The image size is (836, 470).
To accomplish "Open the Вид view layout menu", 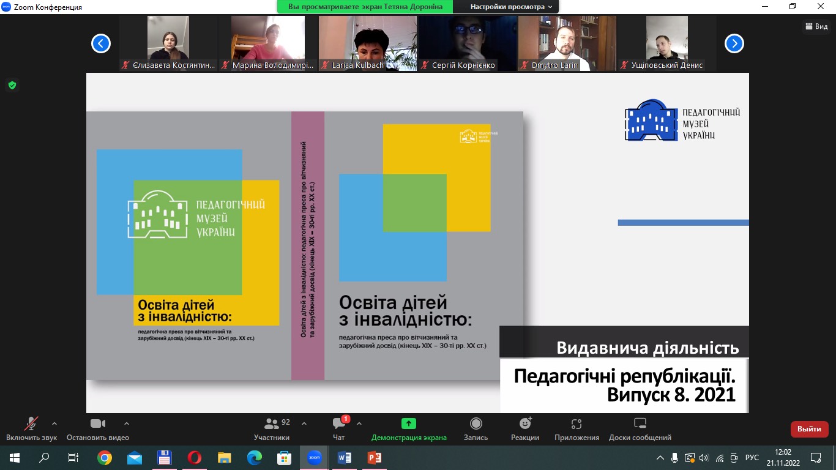I will pos(816,26).
